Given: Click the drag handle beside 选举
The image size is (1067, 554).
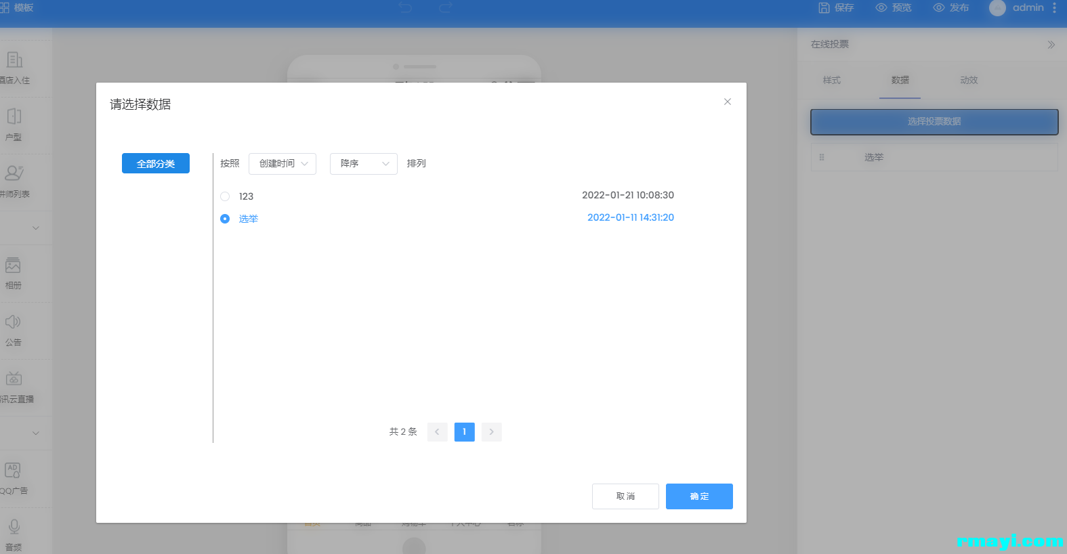Looking at the screenshot, I should point(822,157).
